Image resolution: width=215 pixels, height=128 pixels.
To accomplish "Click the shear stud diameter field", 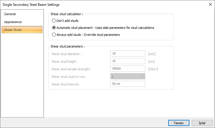I will pos(128,54).
